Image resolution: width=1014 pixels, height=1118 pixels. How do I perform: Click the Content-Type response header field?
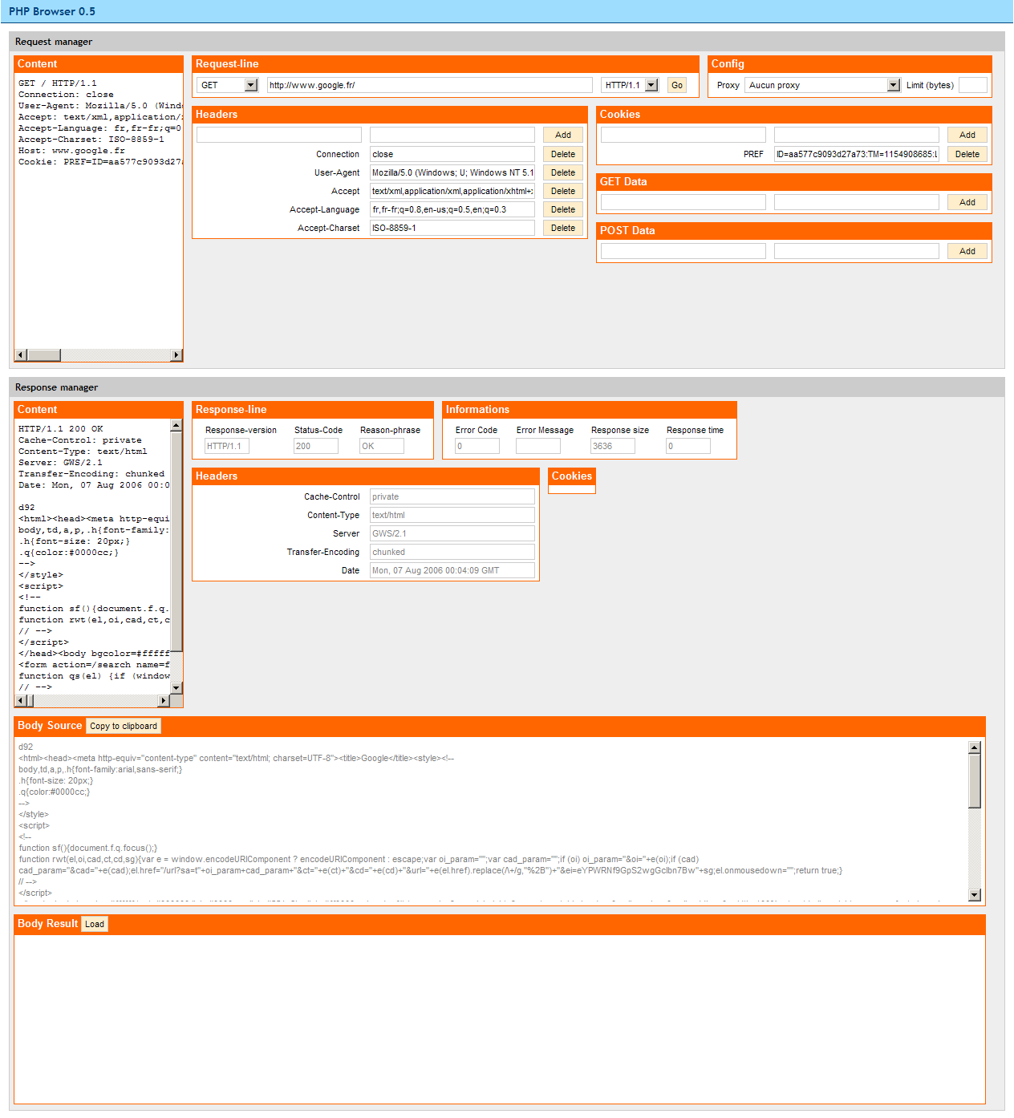pyautogui.click(x=452, y=515)
